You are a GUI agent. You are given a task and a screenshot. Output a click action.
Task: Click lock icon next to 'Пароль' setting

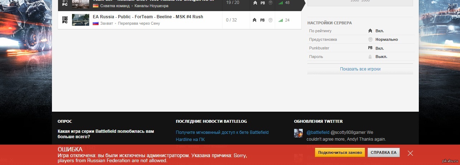(x=370, y=57)
